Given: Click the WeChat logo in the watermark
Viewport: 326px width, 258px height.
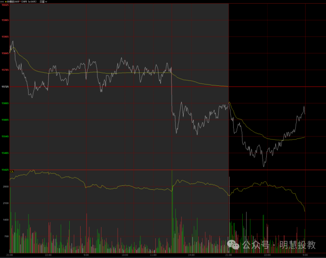Looking at the screenshot, I should click(x=235, y=244).
